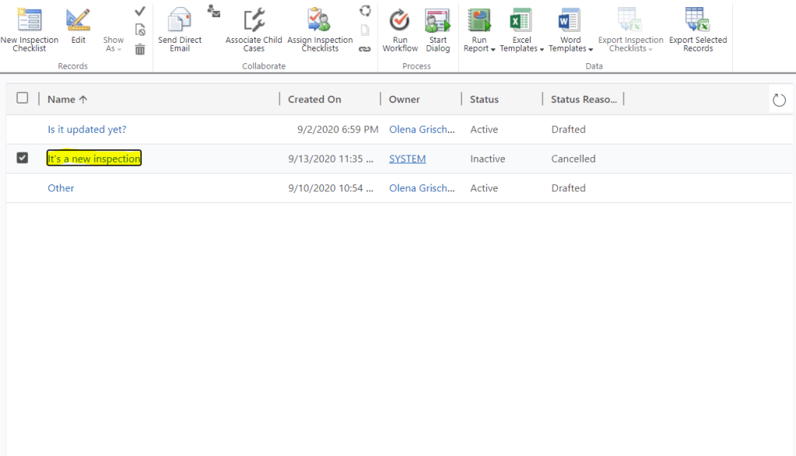Click the copy link chain icon

click(x=364, y=49)
